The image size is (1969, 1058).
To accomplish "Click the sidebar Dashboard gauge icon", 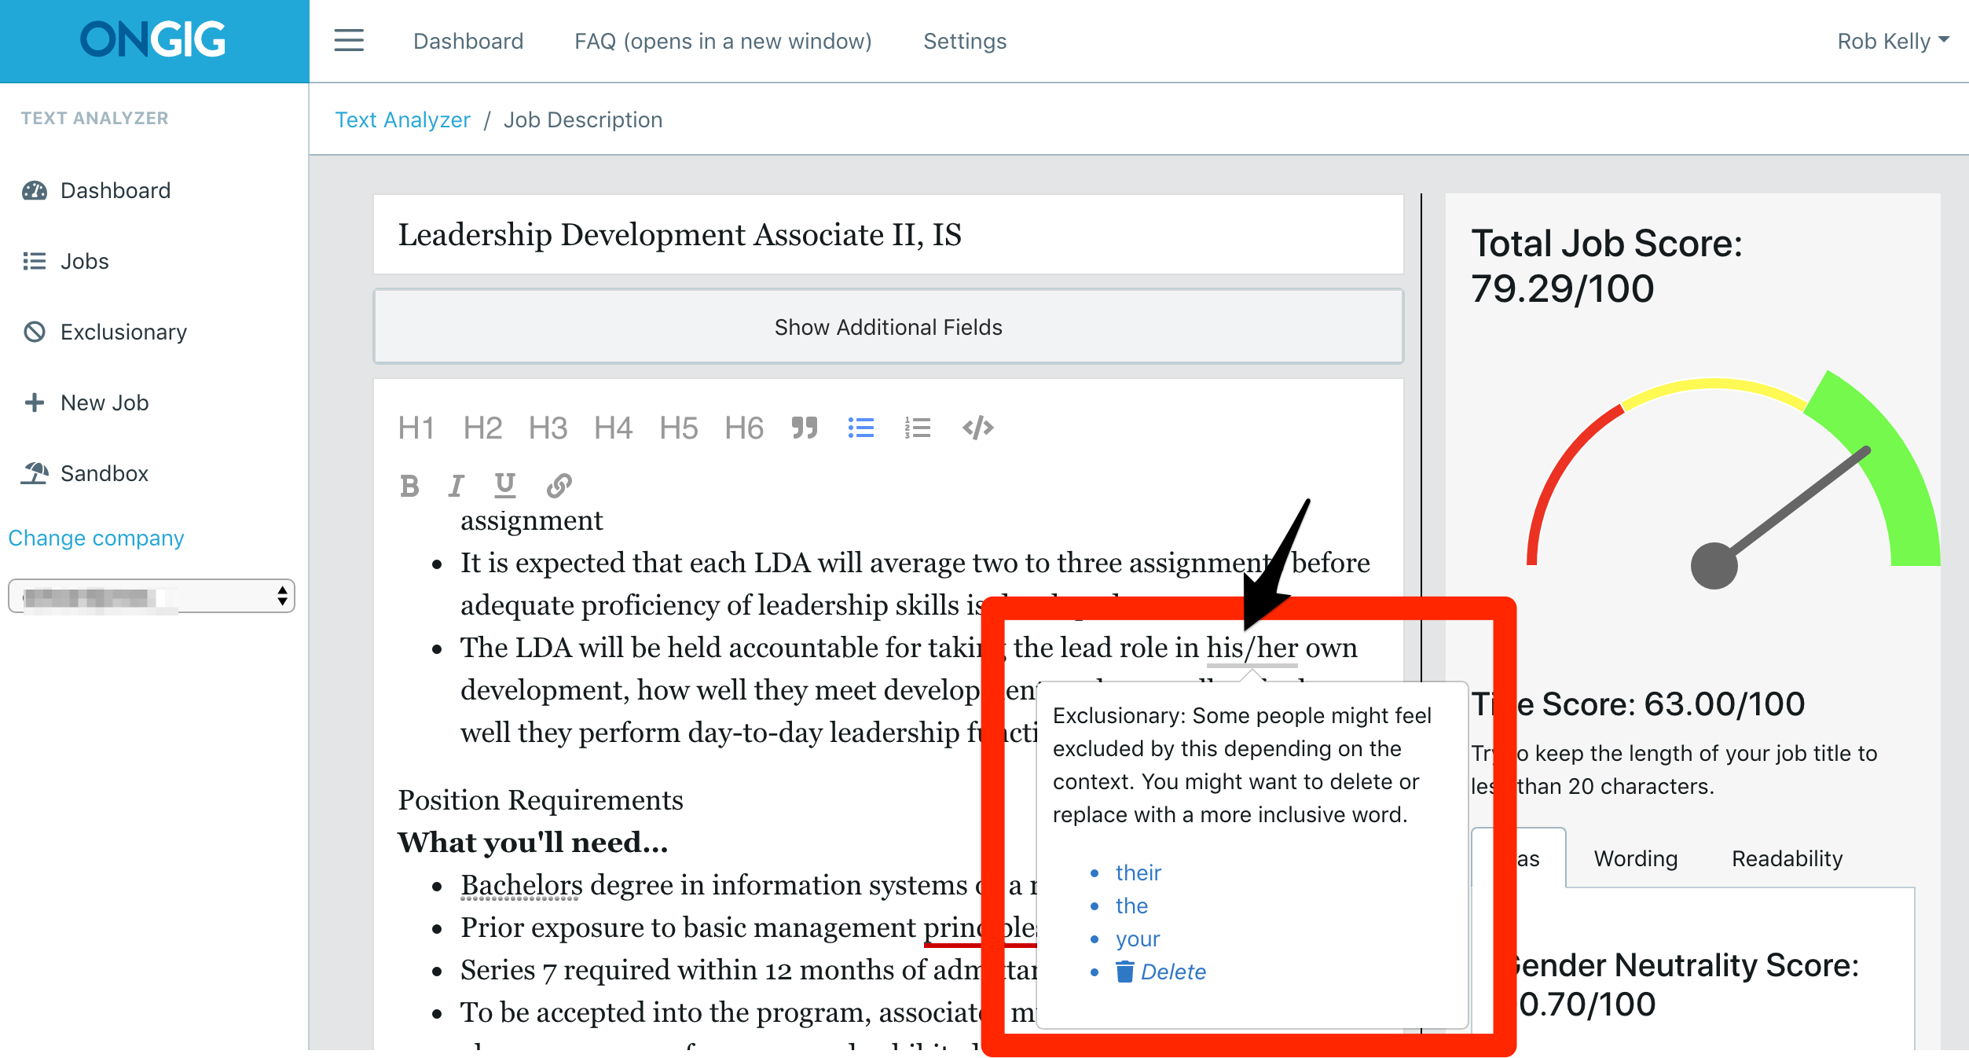I will [35, 190].
